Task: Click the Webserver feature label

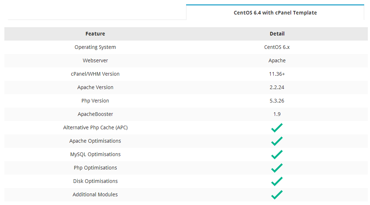Action: pos(95,60)
